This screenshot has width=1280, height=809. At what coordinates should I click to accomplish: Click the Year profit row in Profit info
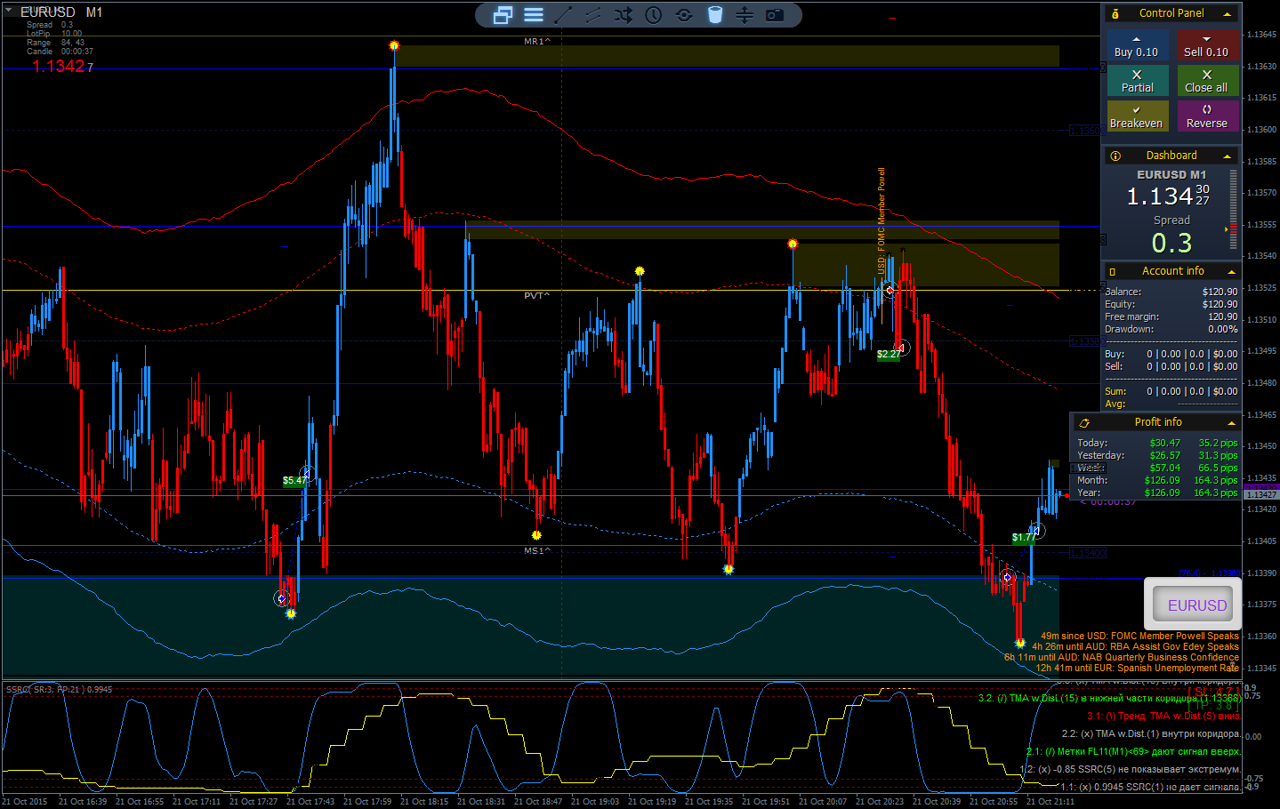[x=1157, y=493]
